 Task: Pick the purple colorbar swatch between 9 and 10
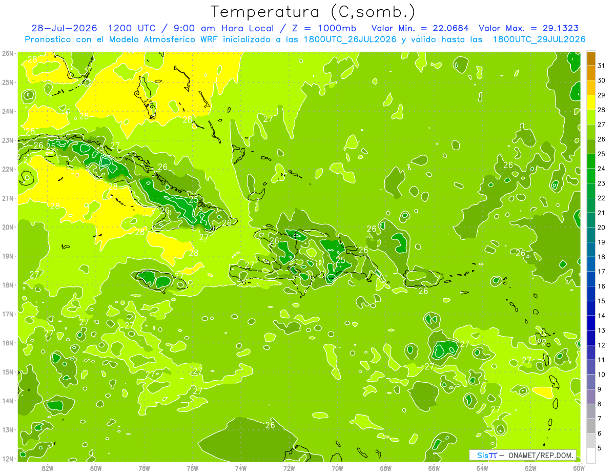(591, 381)
